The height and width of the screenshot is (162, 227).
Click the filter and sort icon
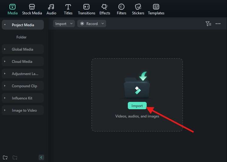click(208, 23)
